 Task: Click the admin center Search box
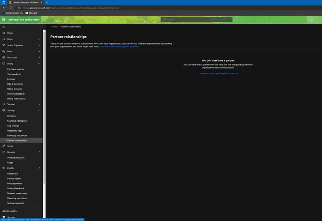pos(197,20)
